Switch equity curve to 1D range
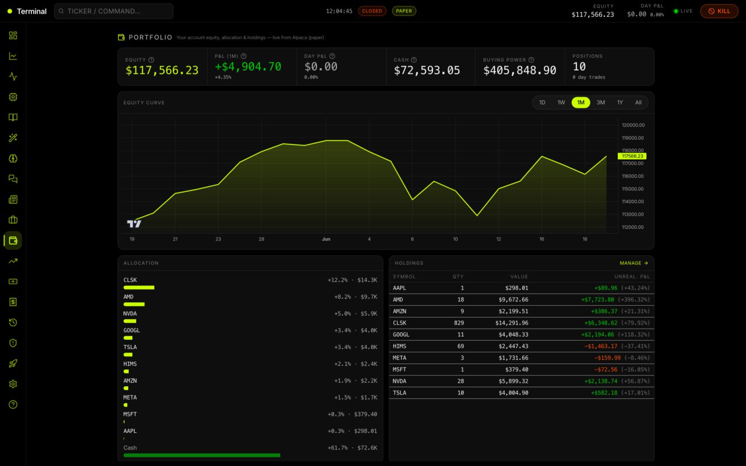This screenshot has width=746, height=466. pyautogui.click(x=542, y=103)
